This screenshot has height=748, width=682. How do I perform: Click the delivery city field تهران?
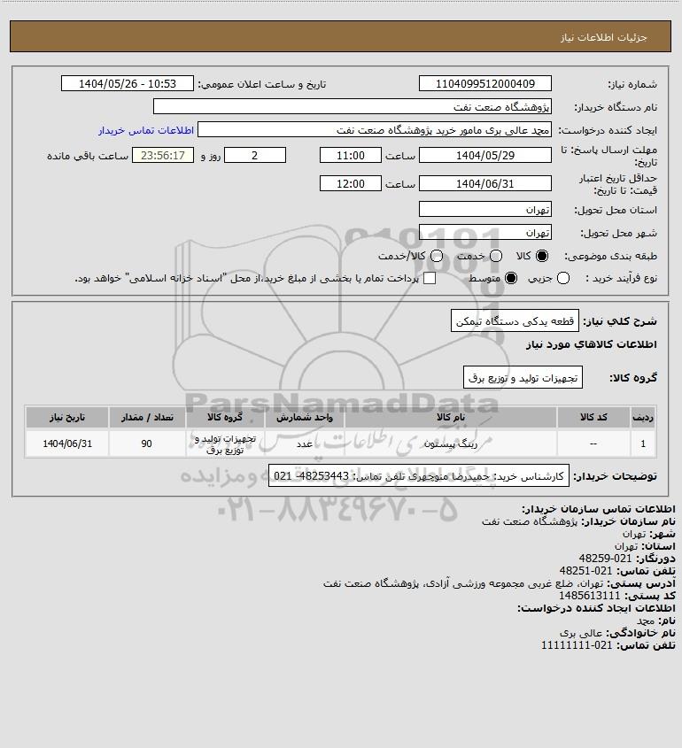[x=484, y=233]
